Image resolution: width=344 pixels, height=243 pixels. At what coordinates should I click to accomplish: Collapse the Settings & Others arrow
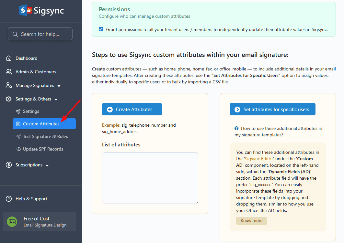pyautogui.click(x=56, y=100)
